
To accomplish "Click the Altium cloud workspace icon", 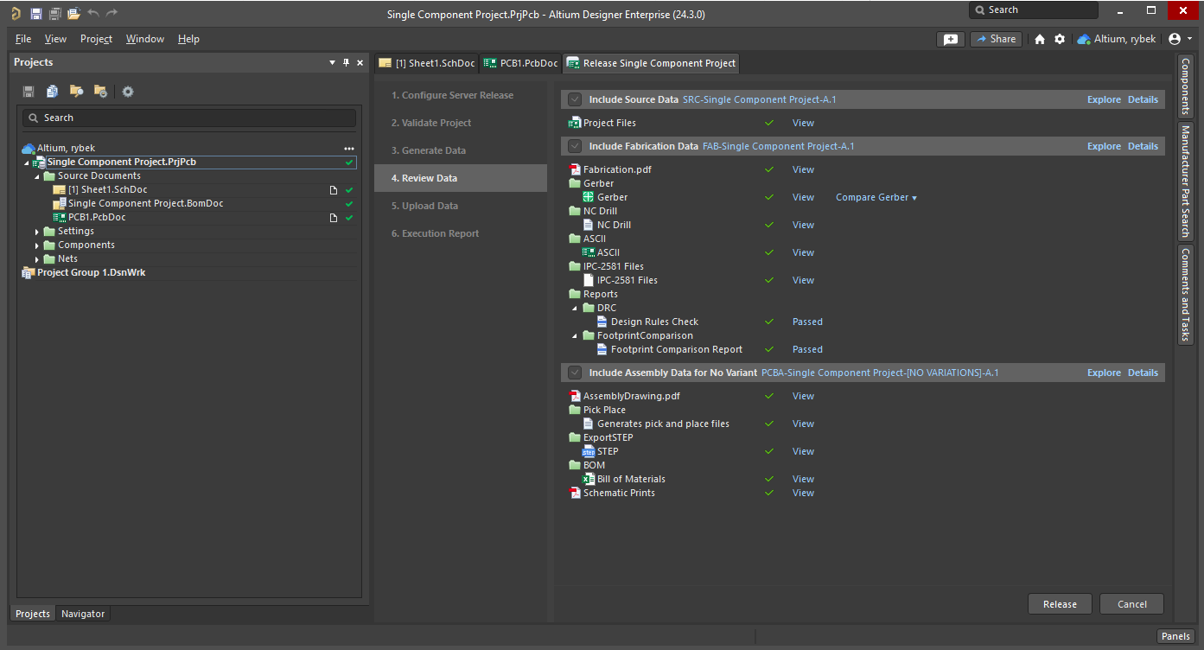I will 1084,39.
